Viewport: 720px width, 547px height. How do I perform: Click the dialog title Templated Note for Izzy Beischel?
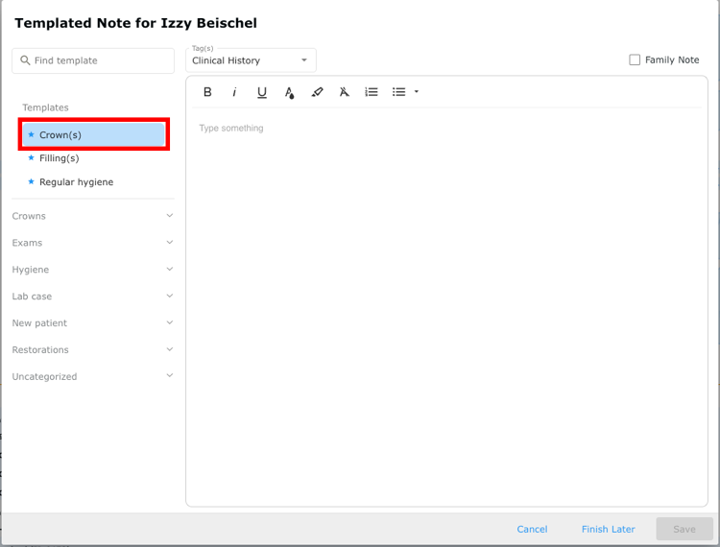(135, 23)
